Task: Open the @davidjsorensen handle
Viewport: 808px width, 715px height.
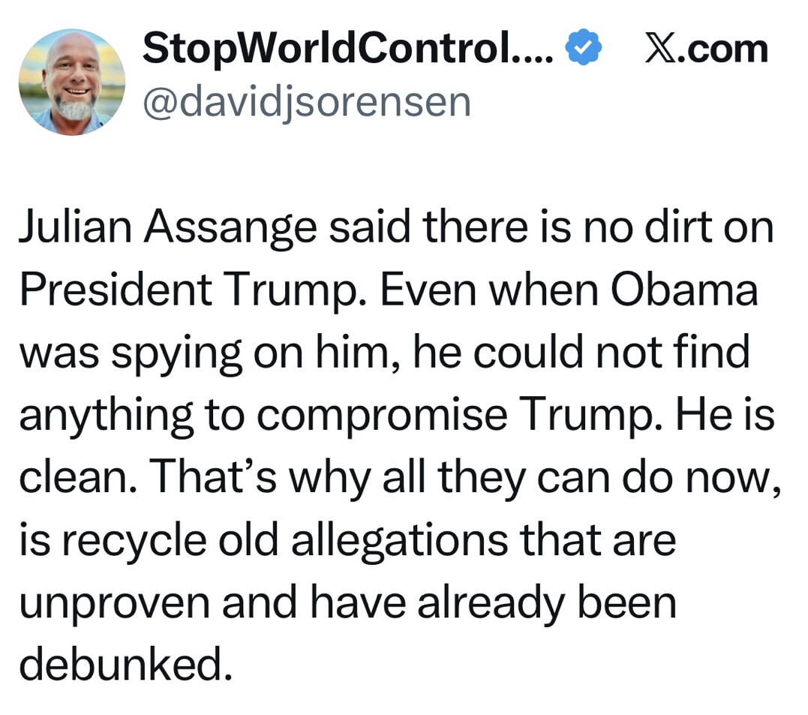Action: 306,101
